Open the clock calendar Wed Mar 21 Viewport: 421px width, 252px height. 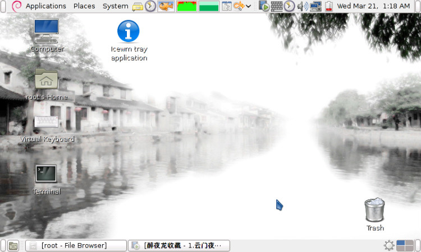click(373, 6)
